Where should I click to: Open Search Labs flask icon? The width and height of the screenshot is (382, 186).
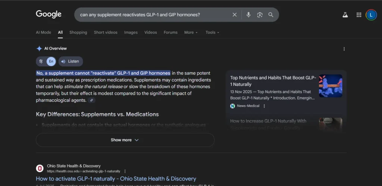click(345, 15)
